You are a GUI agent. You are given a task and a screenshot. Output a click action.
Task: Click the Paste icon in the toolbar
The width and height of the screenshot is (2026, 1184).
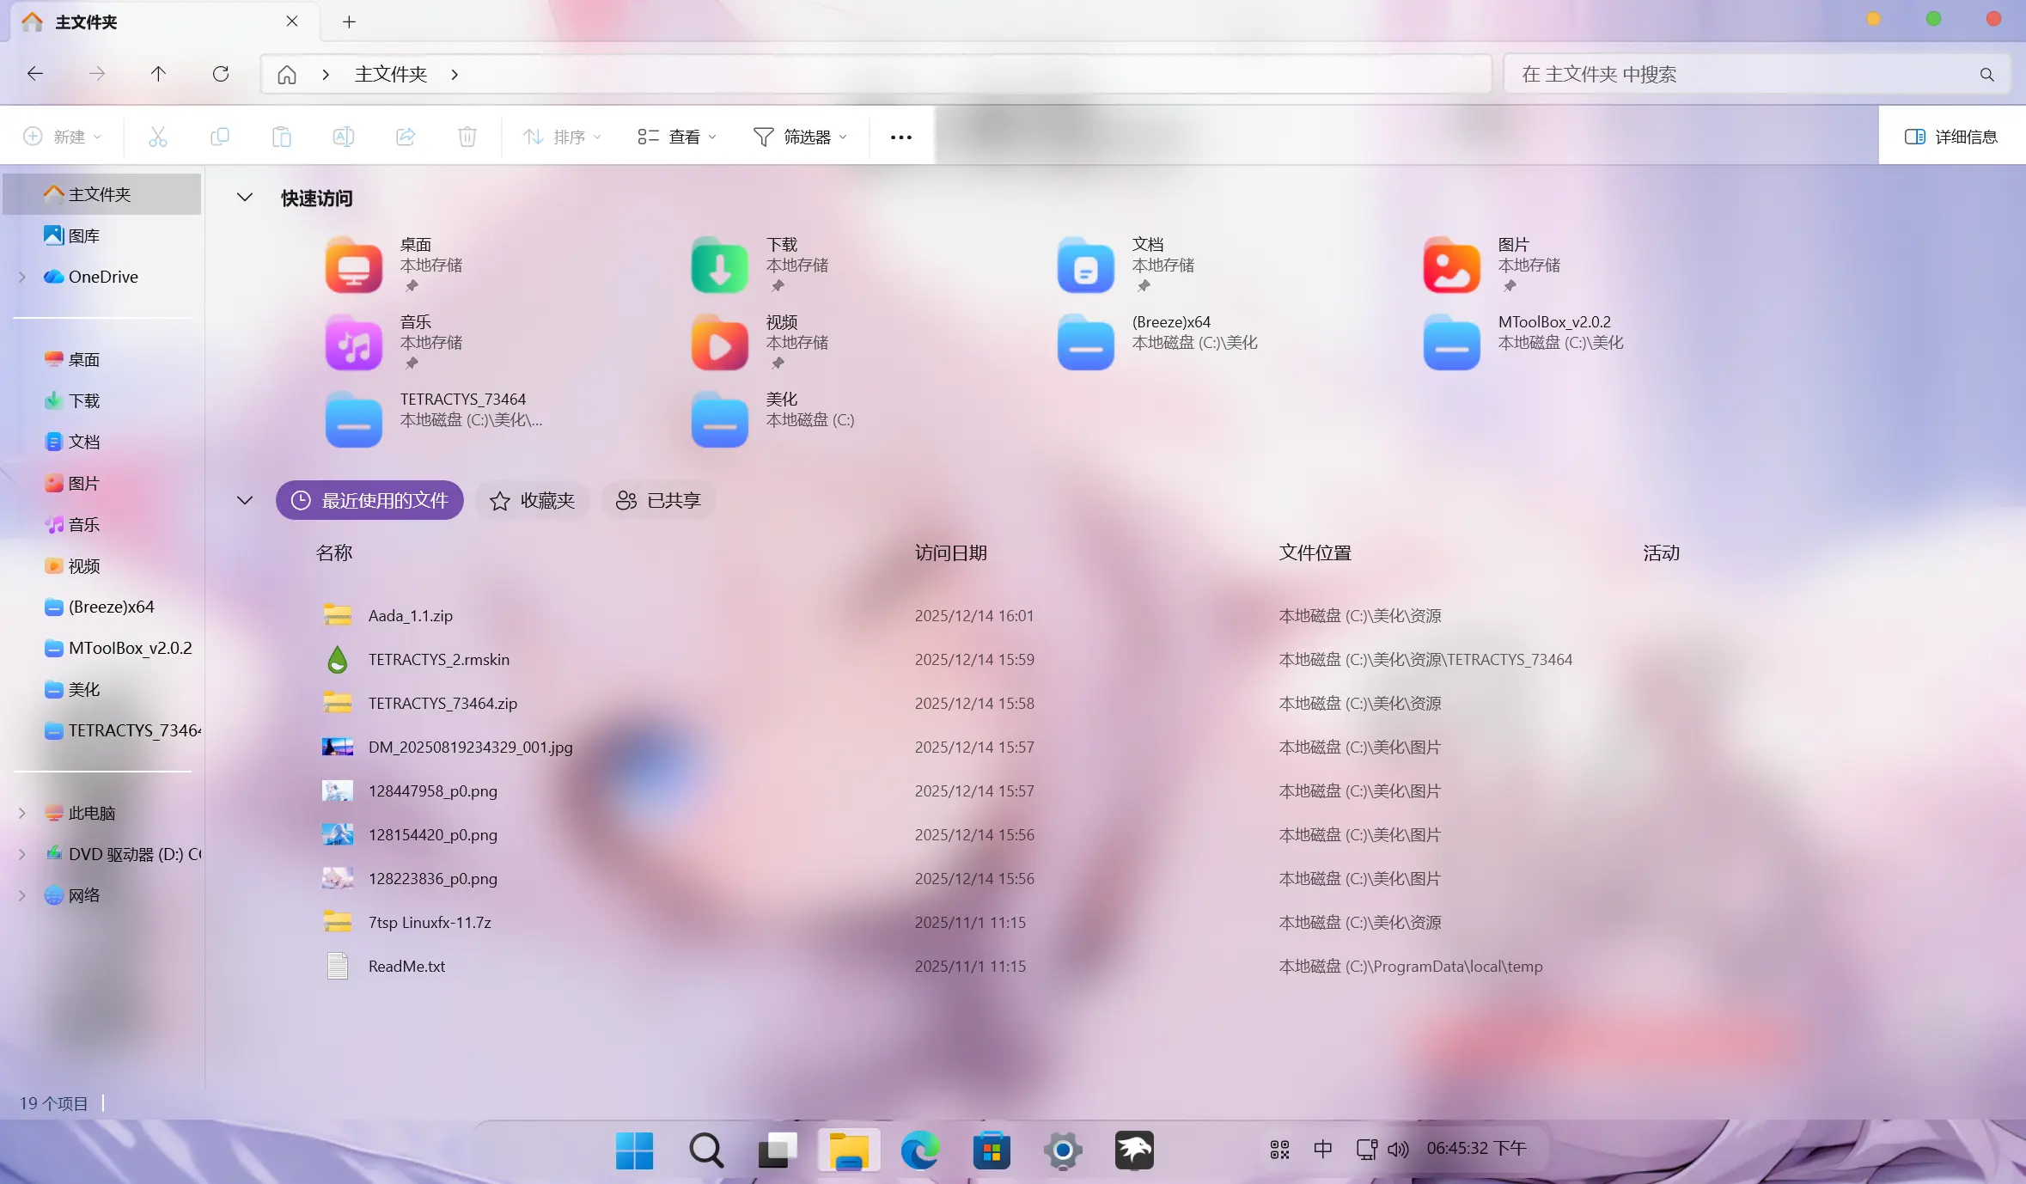(x=282, y=136)
